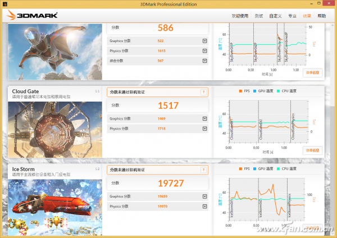The image size is (337, 238).
Task: Open Sky Diver 详细信息 details button
Action: click(312, 72)
